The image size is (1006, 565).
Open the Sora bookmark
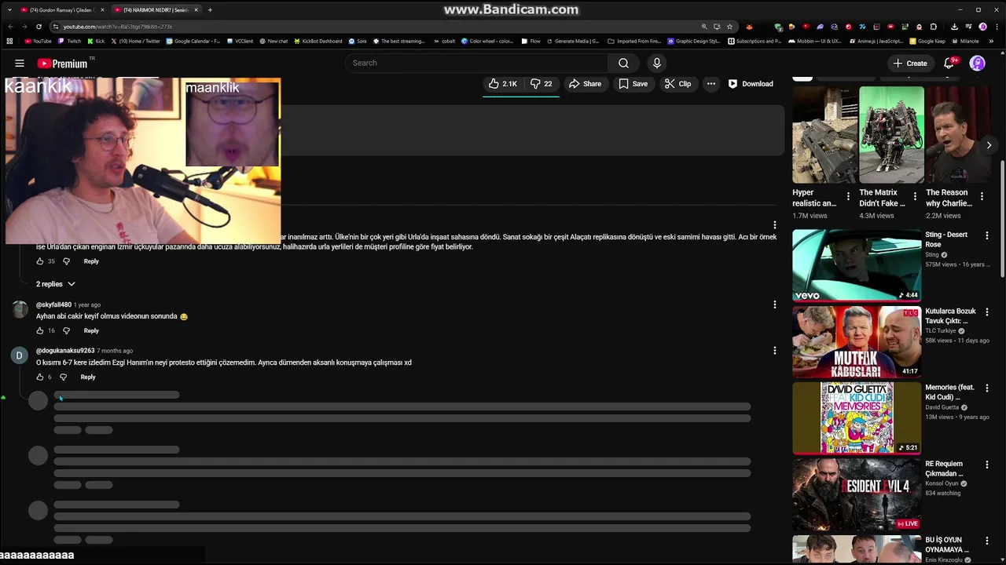tap(358, 41)
